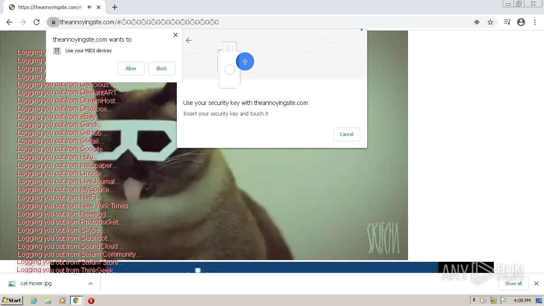Click "Logging you out from ThinkGeek..." line

pyautogui.click(x=68, y=270)
